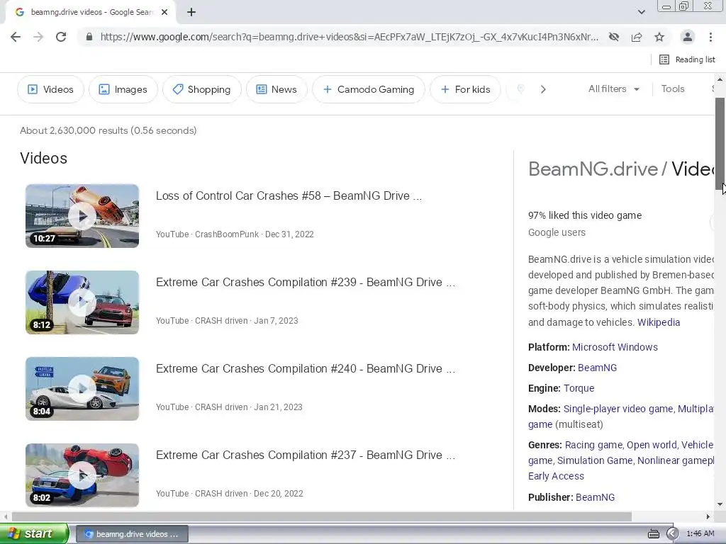Viewport: 726px width, 544px height.
Task: Select the Images filter chip
Action: 123,89
